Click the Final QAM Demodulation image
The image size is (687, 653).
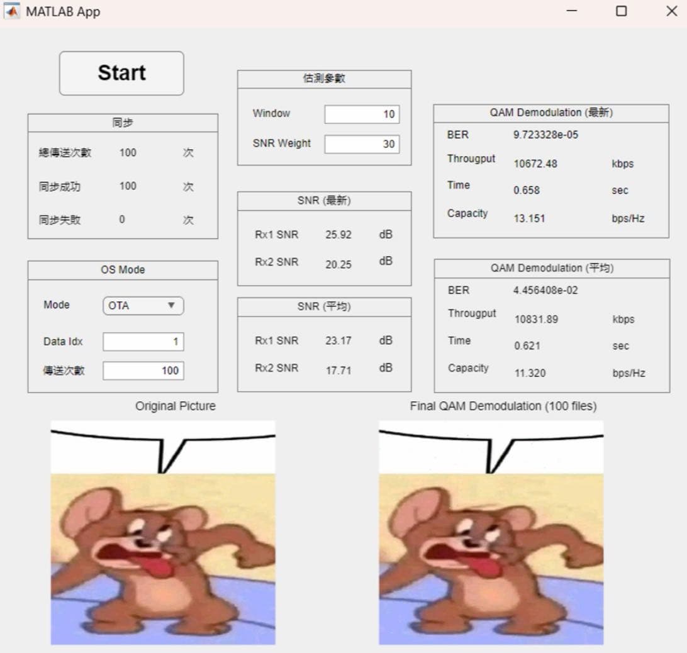click(491, 532)
